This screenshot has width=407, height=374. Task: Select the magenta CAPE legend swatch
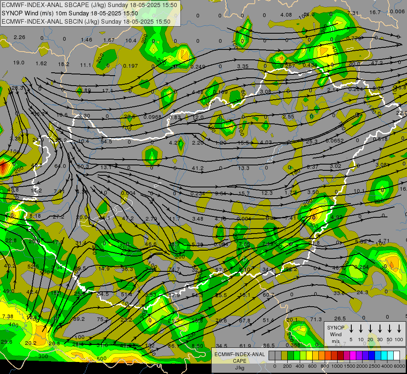point(353,355)
